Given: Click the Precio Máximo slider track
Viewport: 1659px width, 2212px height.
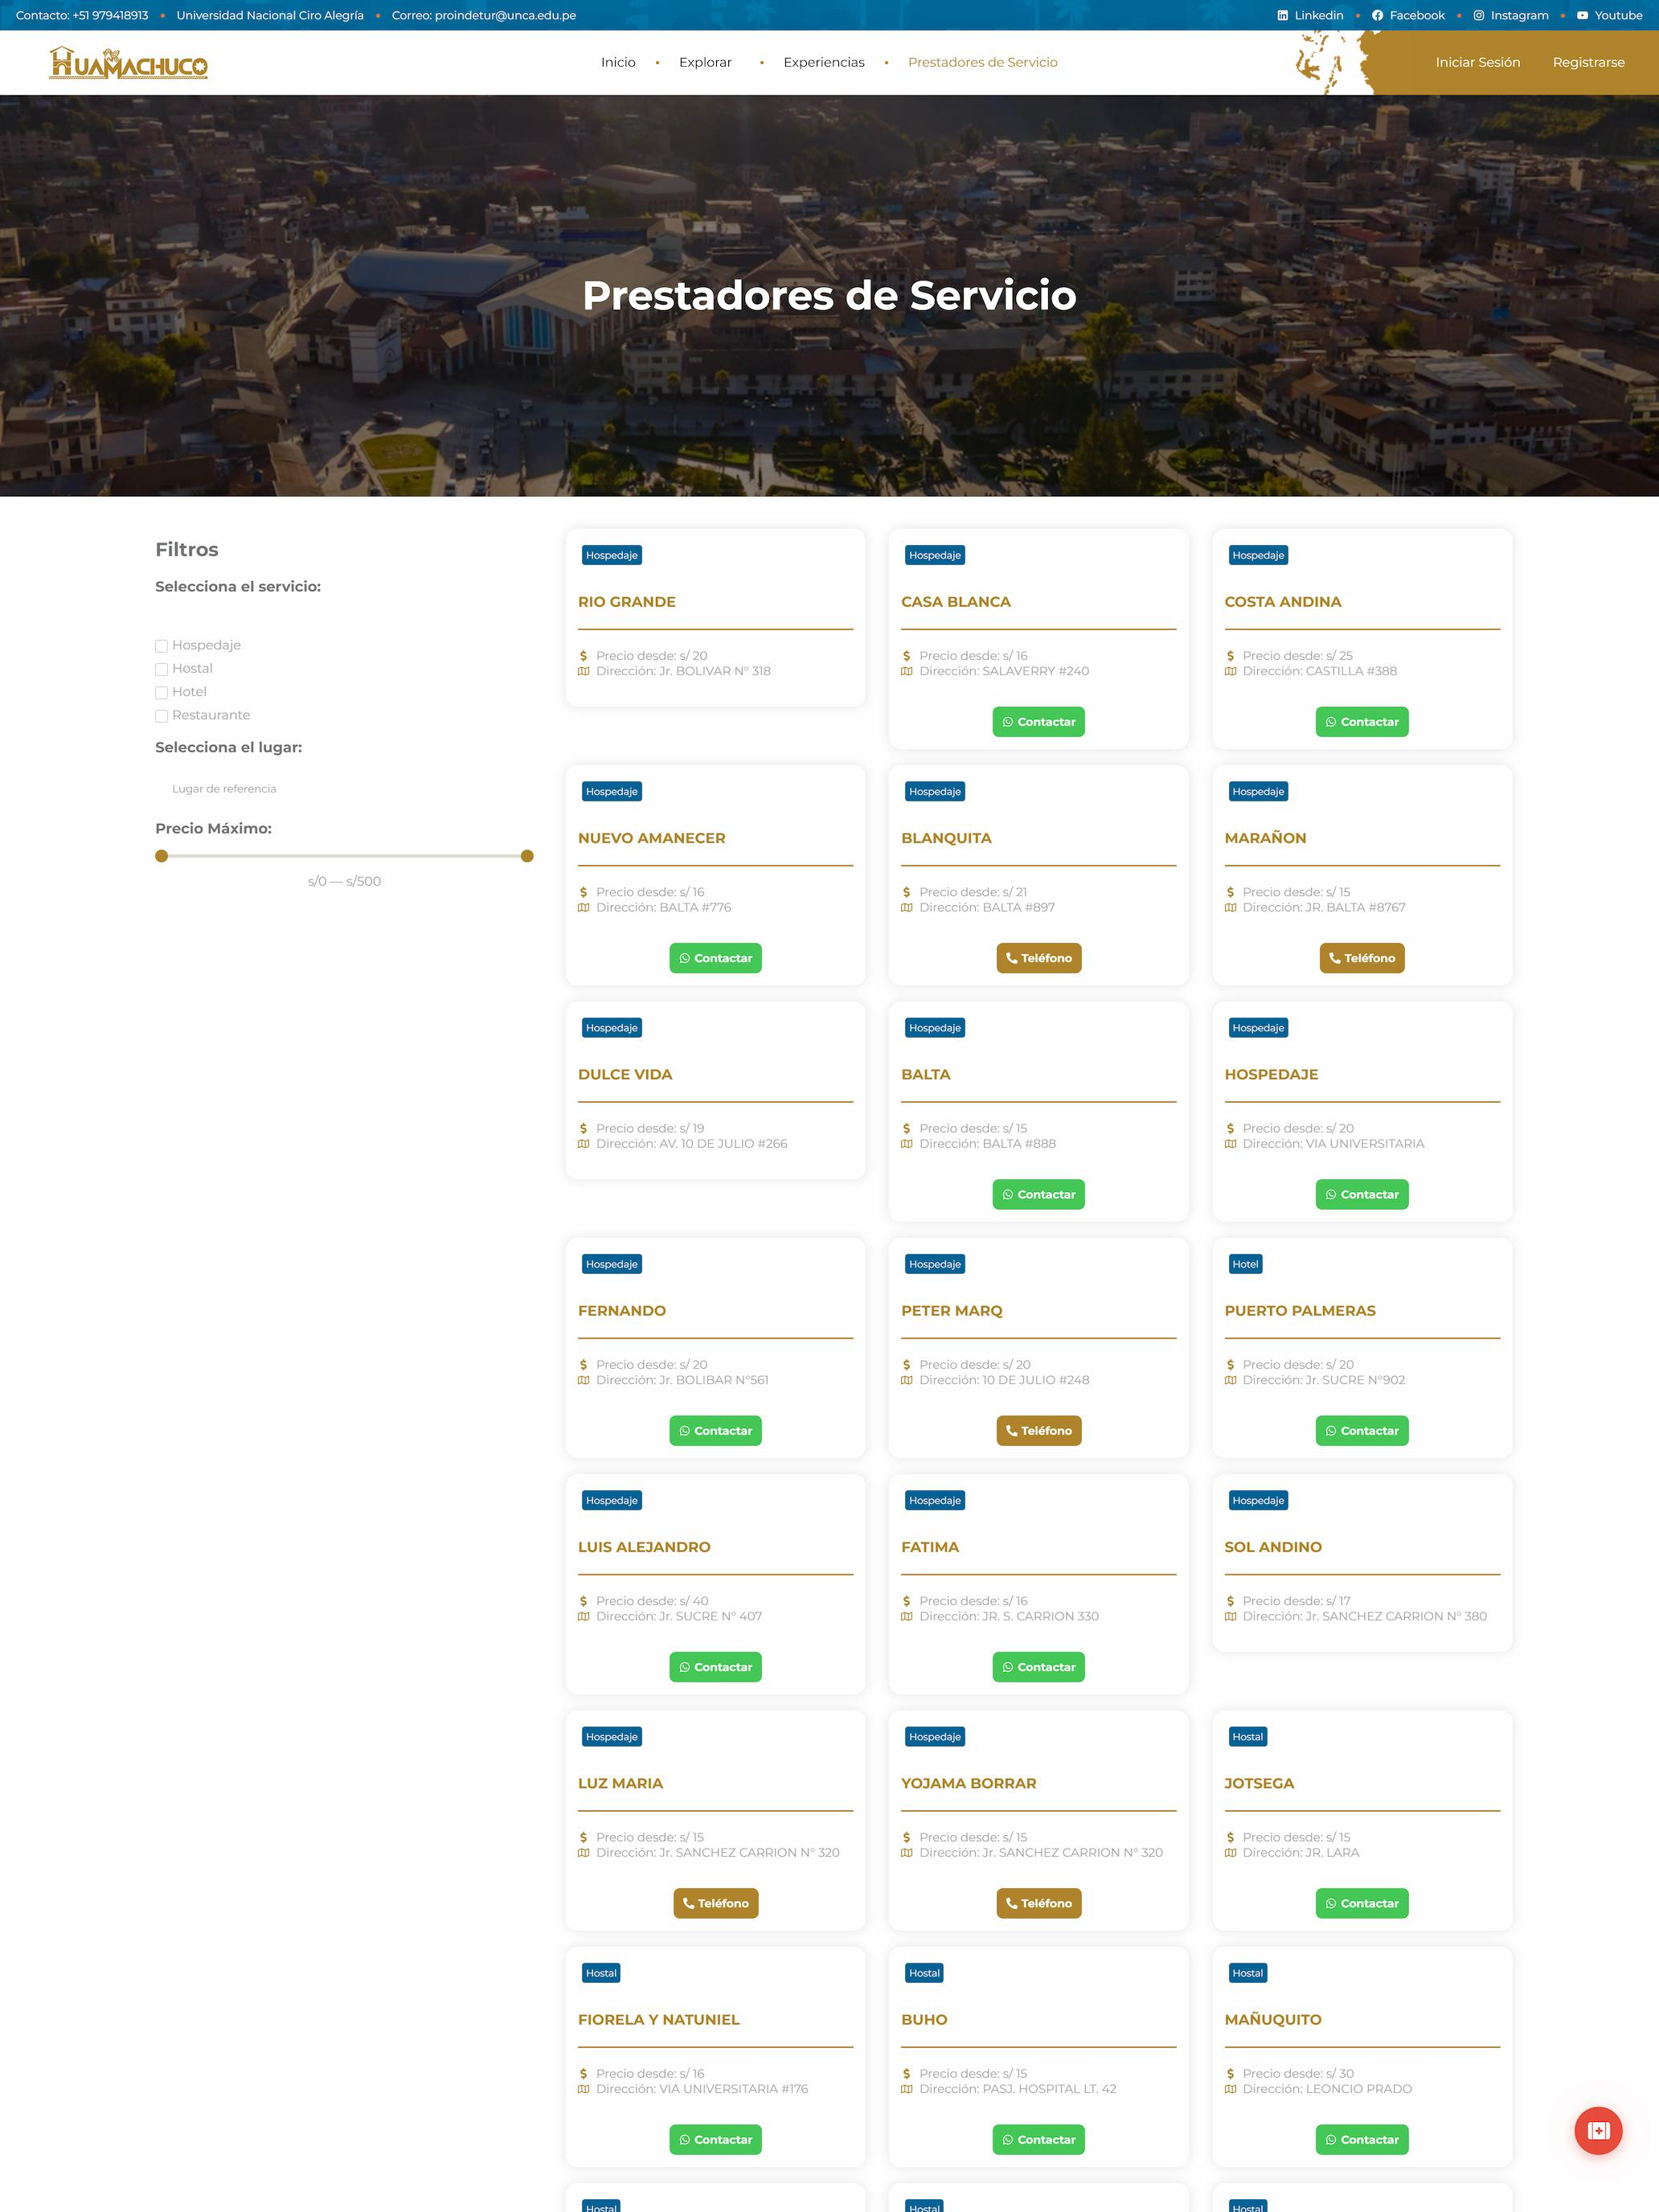Looking at the screenshot, I should (344, 856).
